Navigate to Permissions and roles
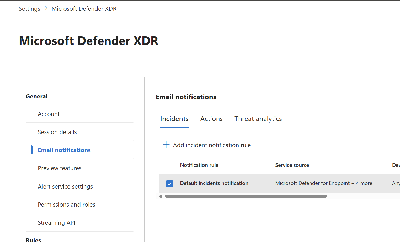This screenshot has height=242, width=400. pyautogui.click(x=66, y=205)
